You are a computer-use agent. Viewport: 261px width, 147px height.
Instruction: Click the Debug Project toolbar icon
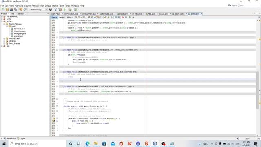tap(70, 9)
